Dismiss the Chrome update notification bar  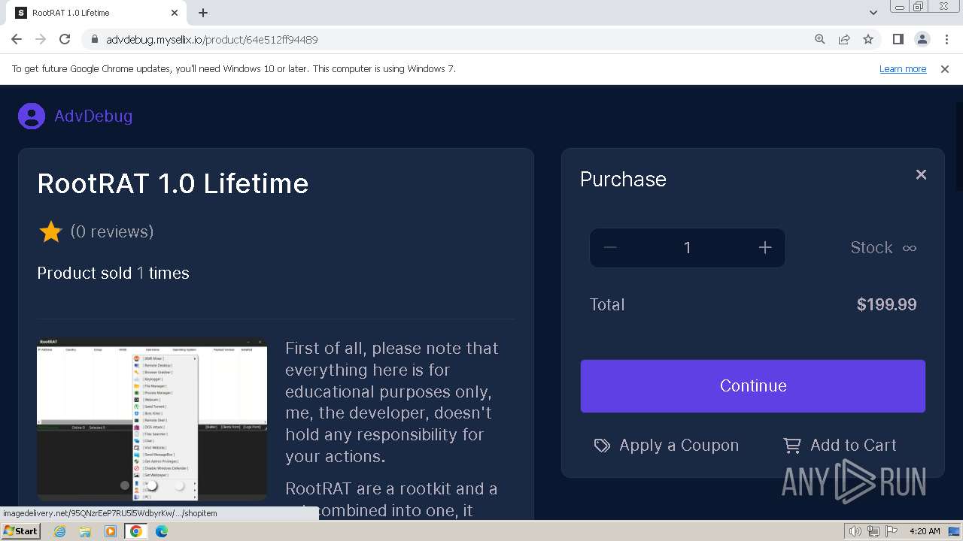945,69
